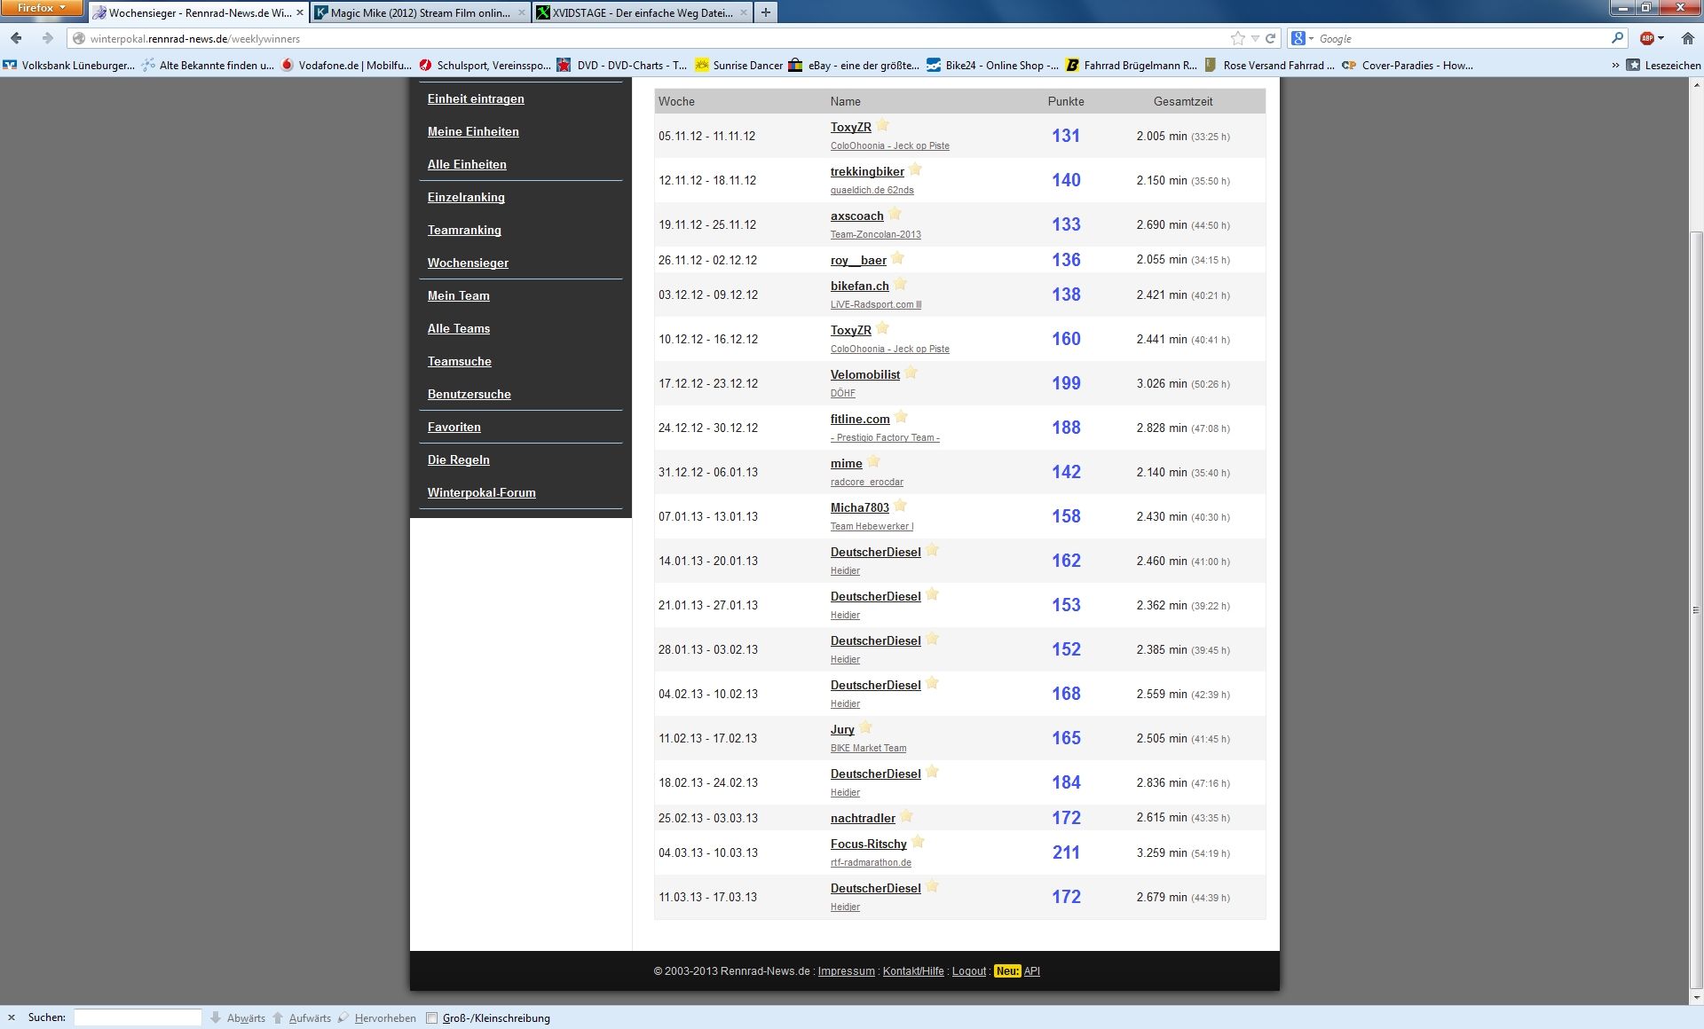
Task: Click the browser back arrow button
Action: (16, 38)
